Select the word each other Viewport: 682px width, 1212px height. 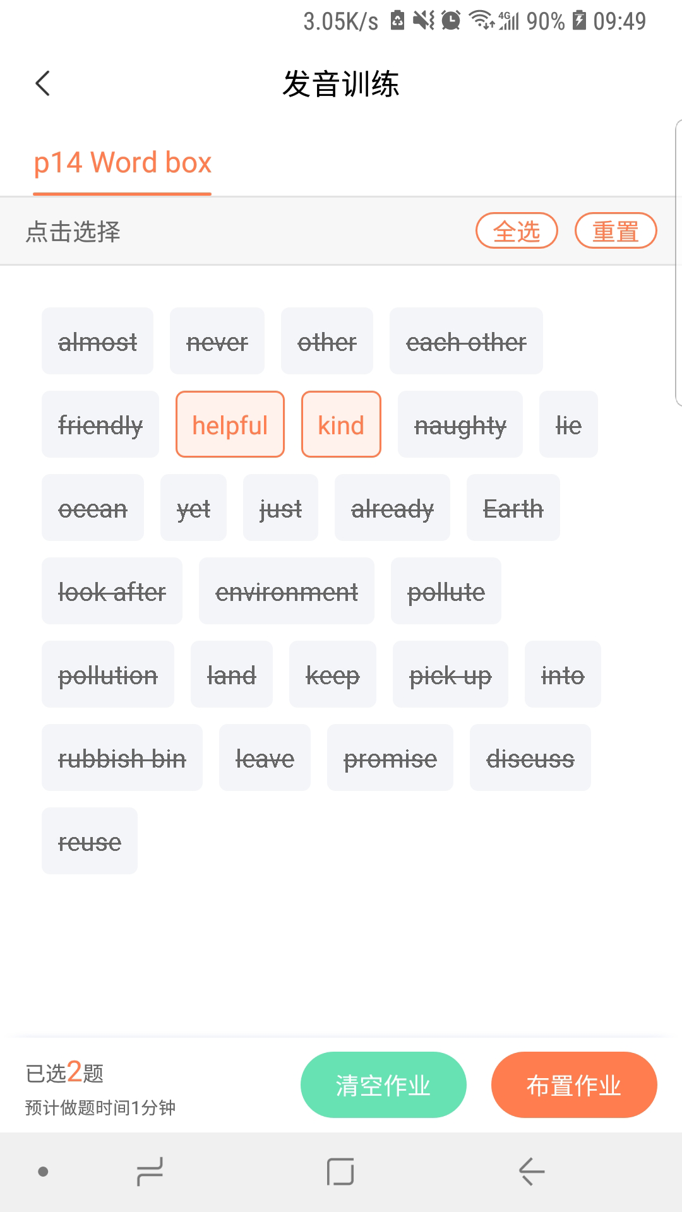tap(466, 342)
